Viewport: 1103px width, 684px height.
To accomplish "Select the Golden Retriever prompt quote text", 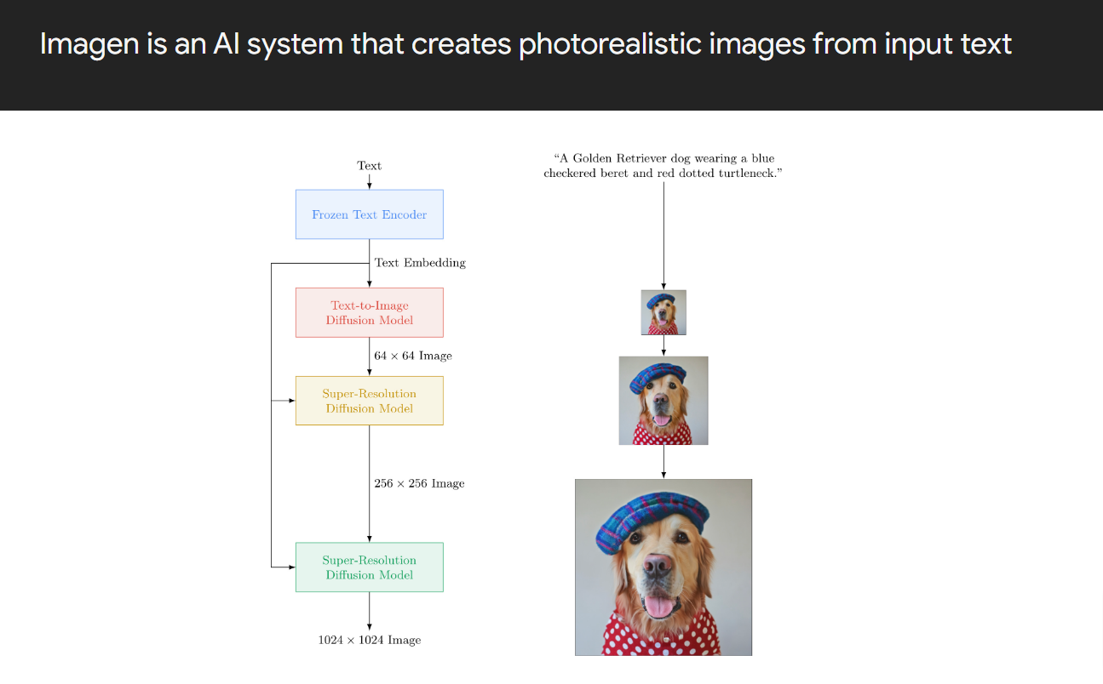I will [664, 166].
